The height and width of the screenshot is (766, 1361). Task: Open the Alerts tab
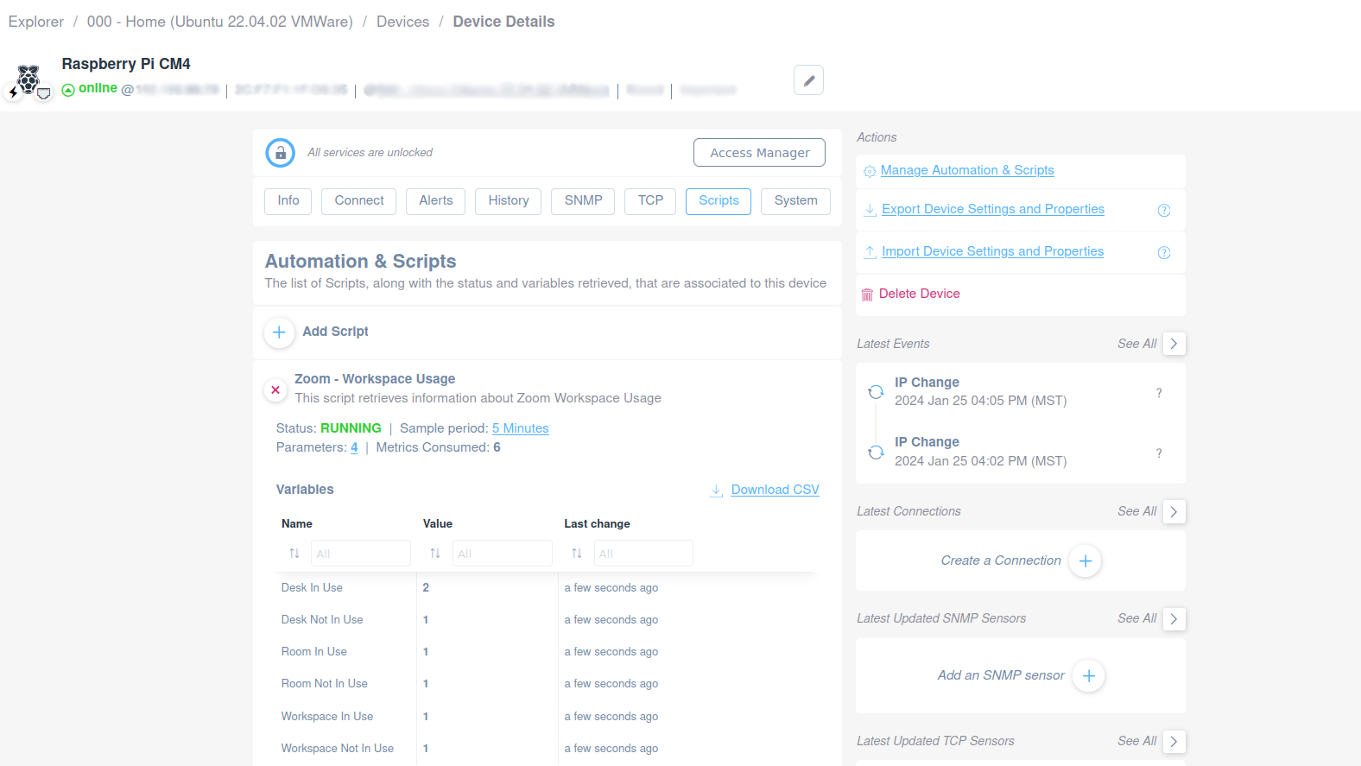tap(436, 201)
